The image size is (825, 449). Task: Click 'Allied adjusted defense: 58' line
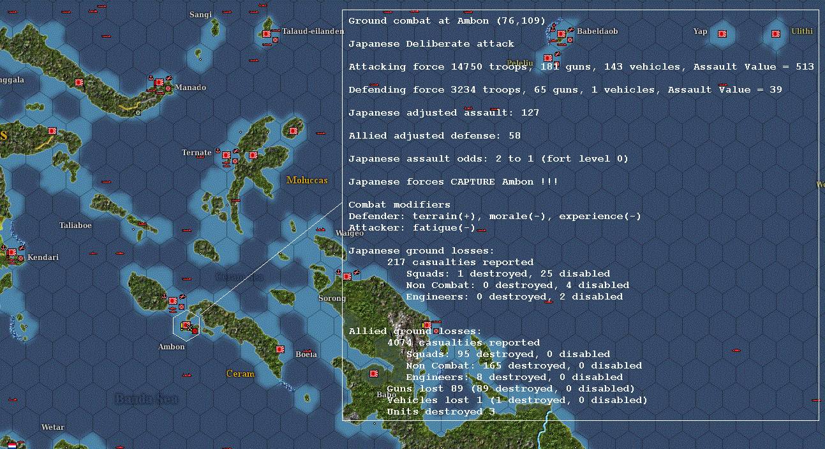(435, 136)
